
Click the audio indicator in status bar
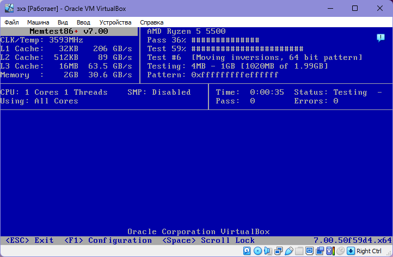point(268,251)
